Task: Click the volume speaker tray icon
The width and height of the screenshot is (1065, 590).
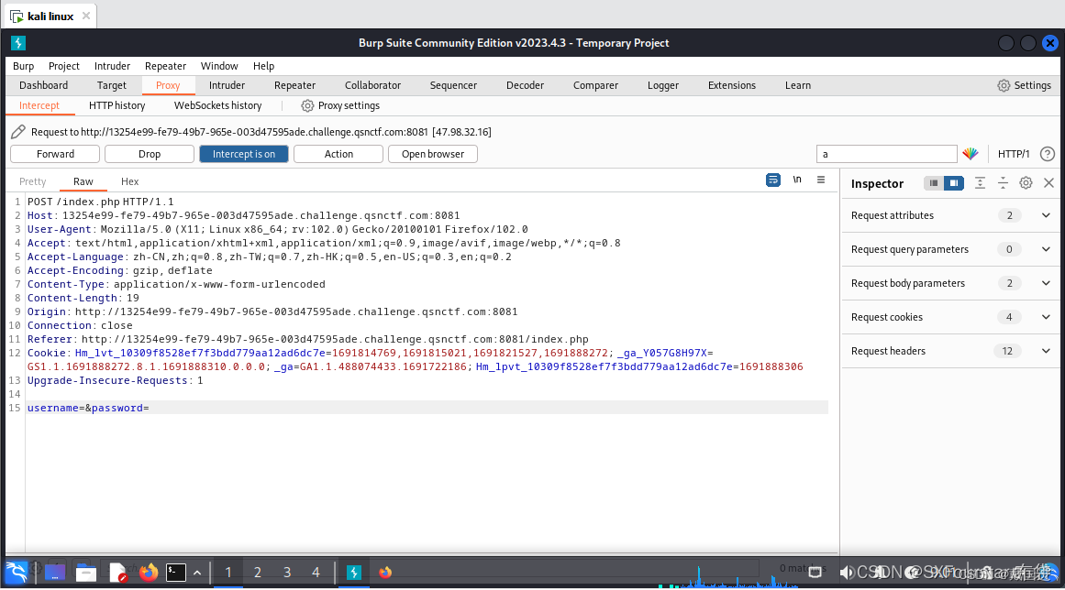Action: (x=847, y=573)
